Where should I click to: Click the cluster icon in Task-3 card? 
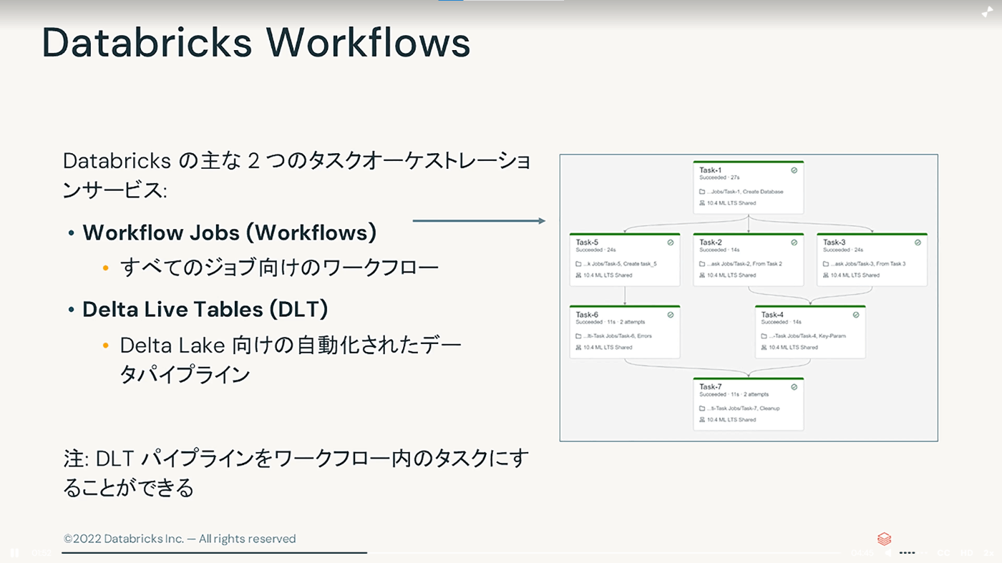pos(826,275)
